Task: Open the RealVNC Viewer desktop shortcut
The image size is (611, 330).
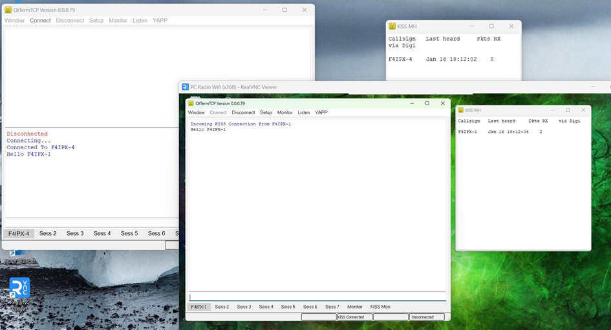Action: coord(19,289)
